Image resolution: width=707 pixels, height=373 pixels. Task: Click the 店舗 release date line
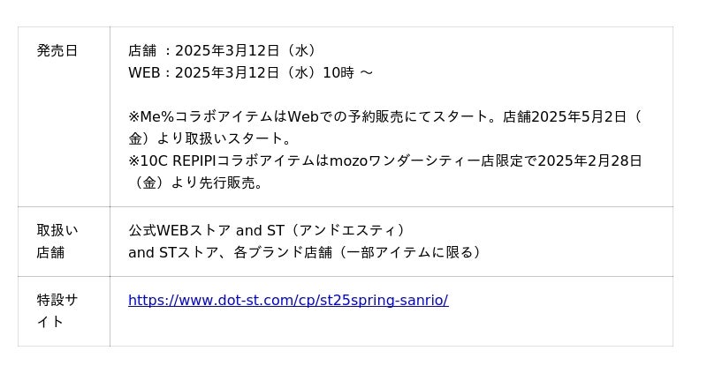(222, 51)
